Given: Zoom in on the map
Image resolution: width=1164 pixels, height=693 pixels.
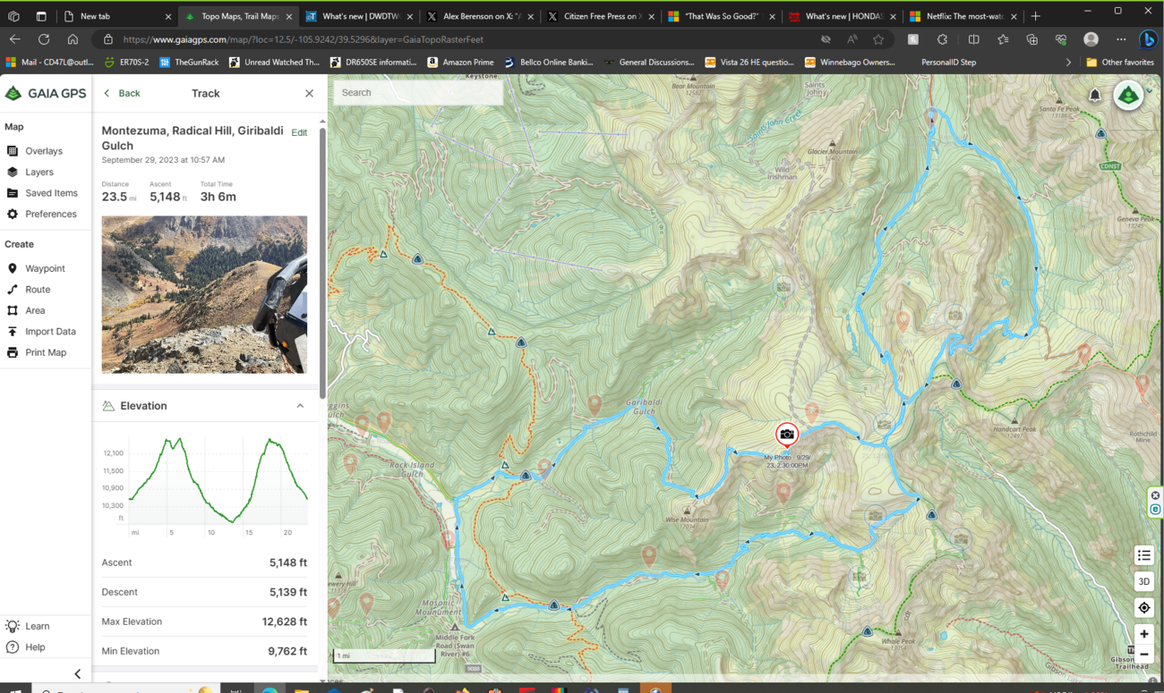Looking at the screenshot, I should 1143,634.
